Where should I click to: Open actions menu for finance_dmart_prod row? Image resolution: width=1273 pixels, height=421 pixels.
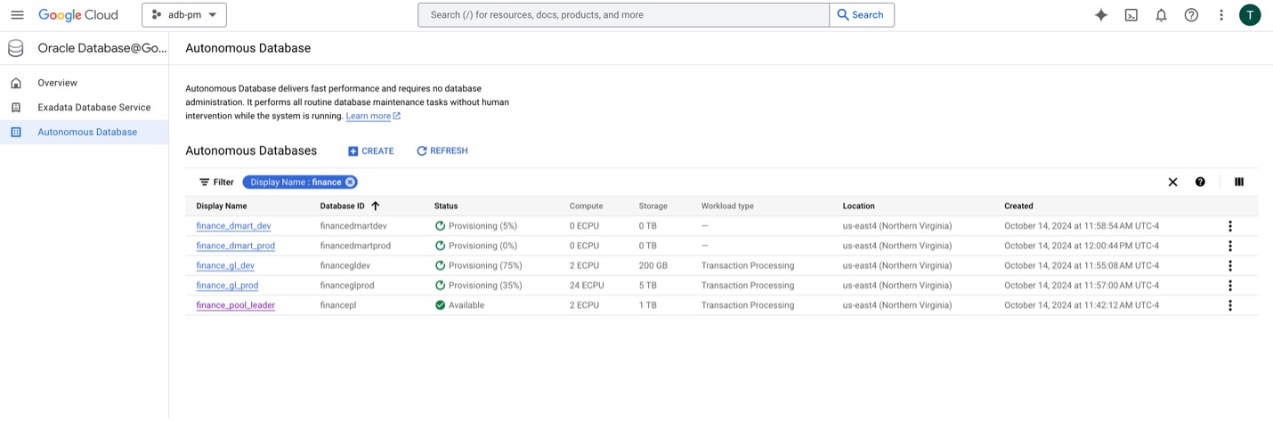click(1230, 246)
